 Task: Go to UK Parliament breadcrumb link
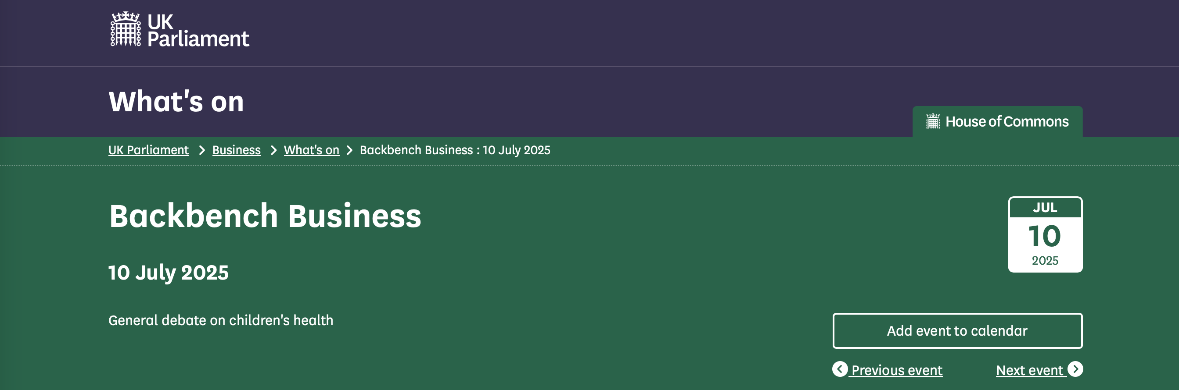(148, 150)
